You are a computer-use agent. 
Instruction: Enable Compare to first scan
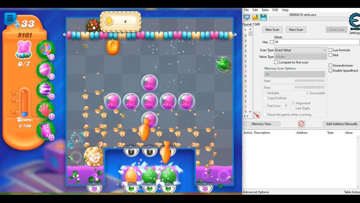click(x=276, y=62)
